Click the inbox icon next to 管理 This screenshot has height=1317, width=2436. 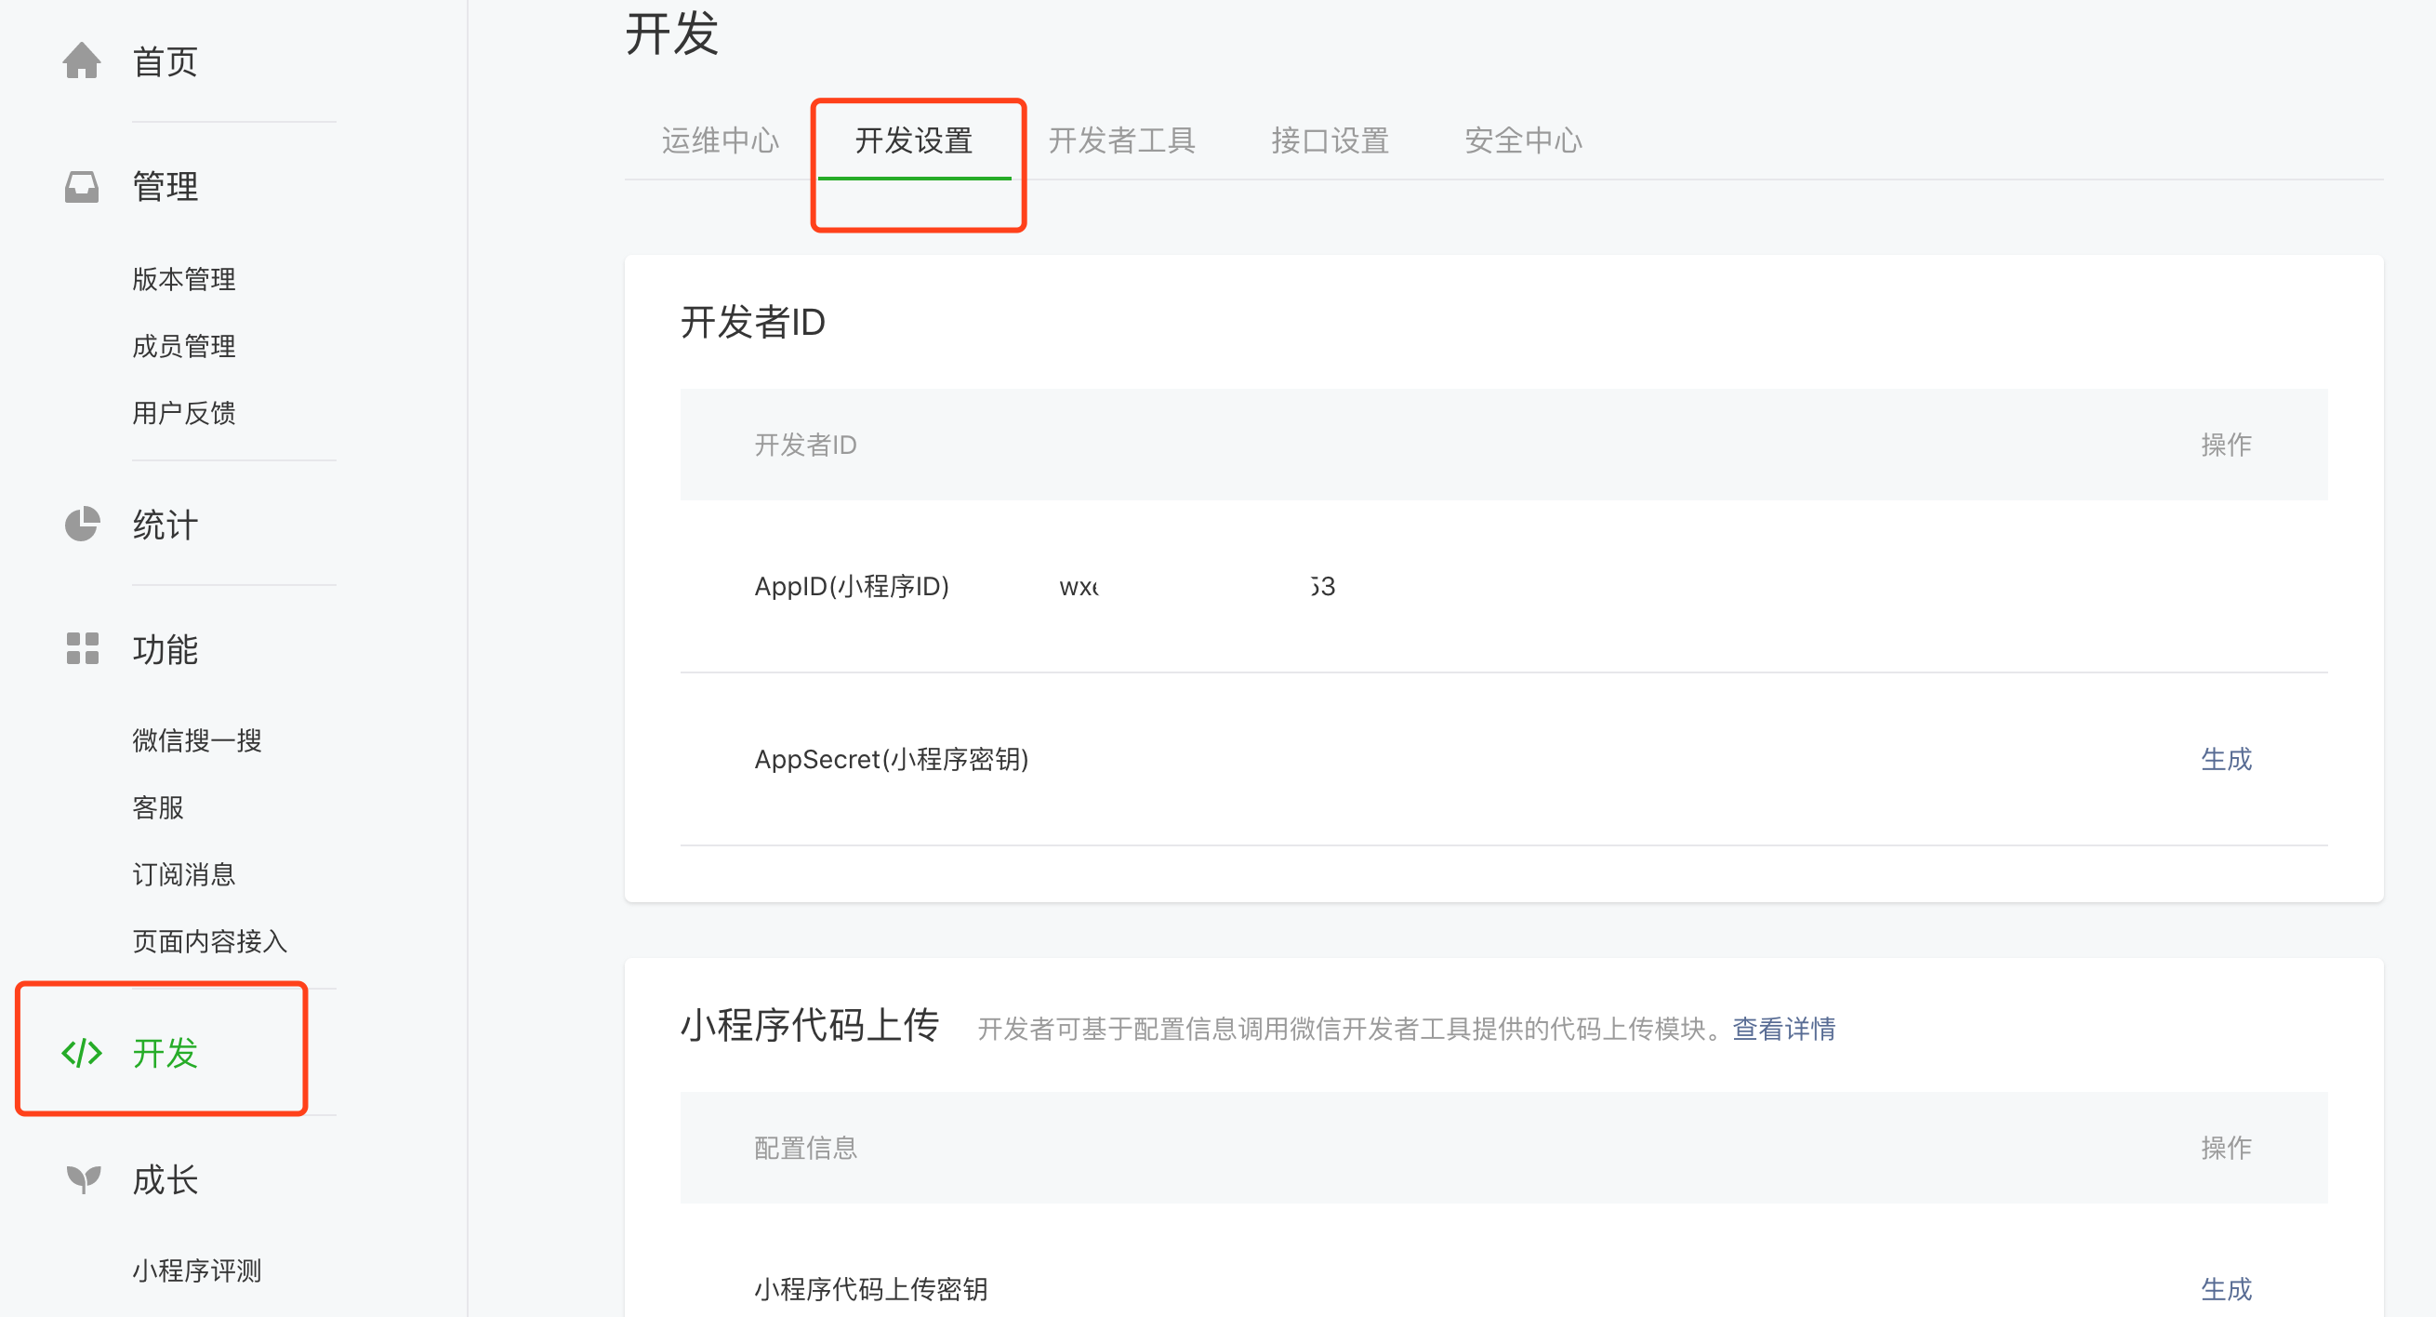tap(81, 186)
